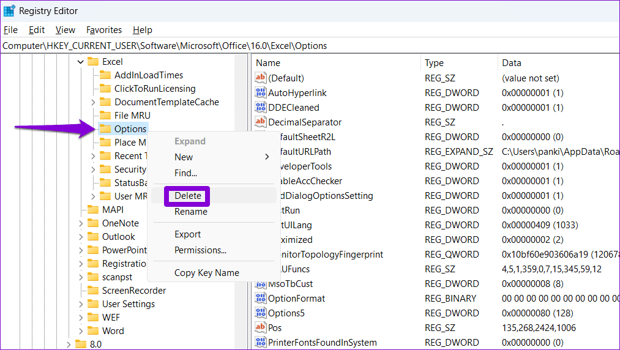620x350 pixels.
Task: Open the File menu
Action: tap(10, 30)
